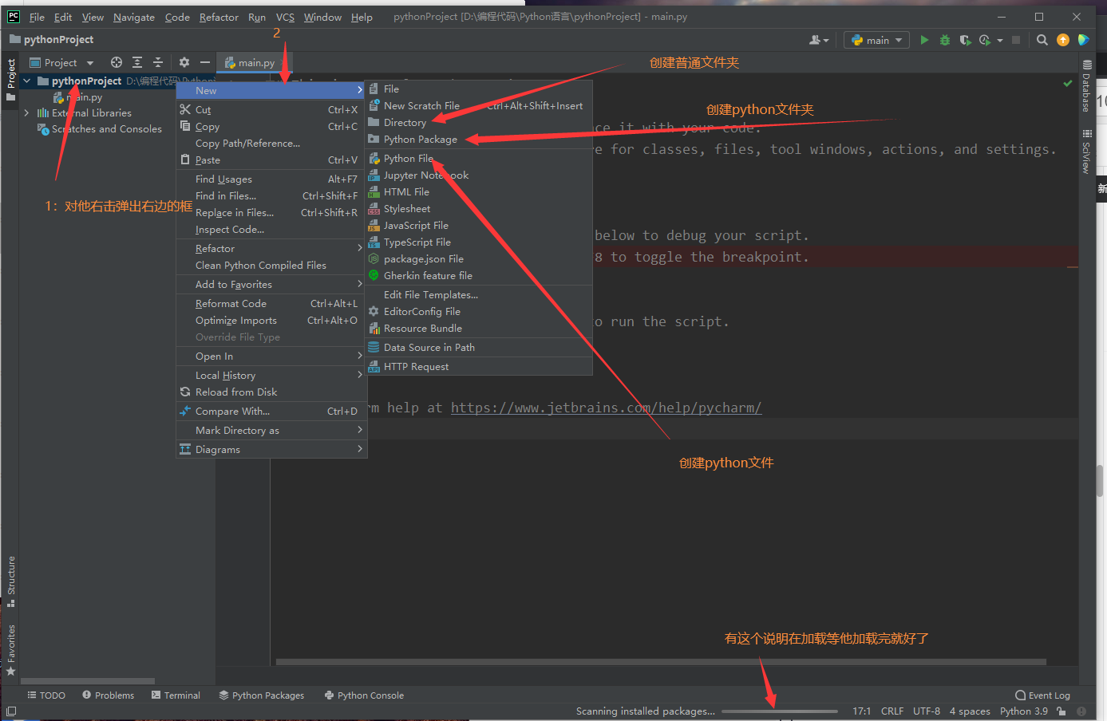Open the Python Console tool window
This screenshot has height=721, width=1107.
pos(364,695)
